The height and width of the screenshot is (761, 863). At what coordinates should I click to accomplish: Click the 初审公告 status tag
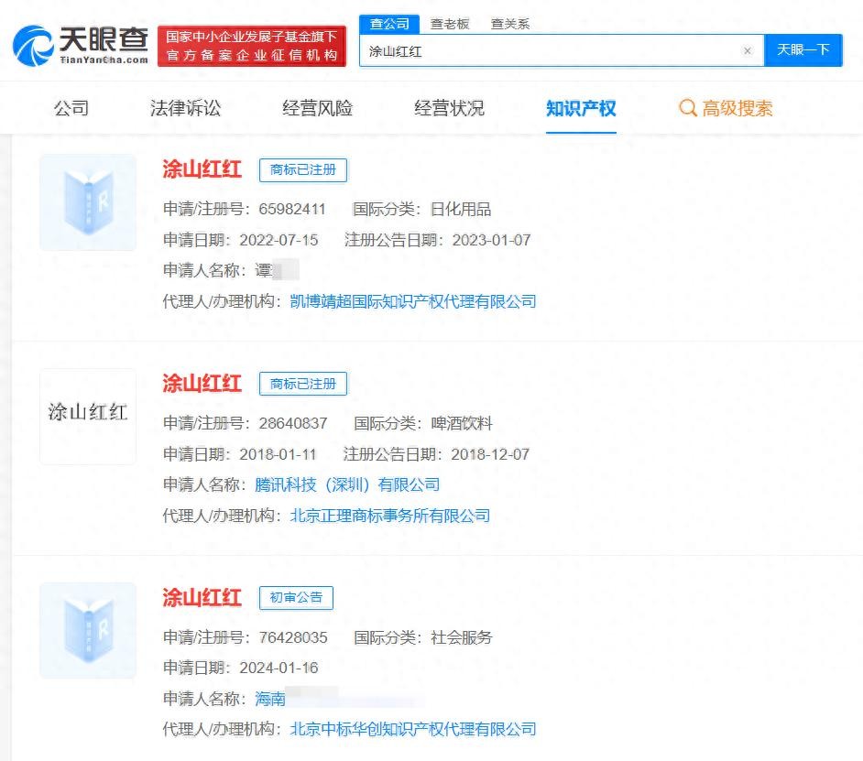[296, 597]
